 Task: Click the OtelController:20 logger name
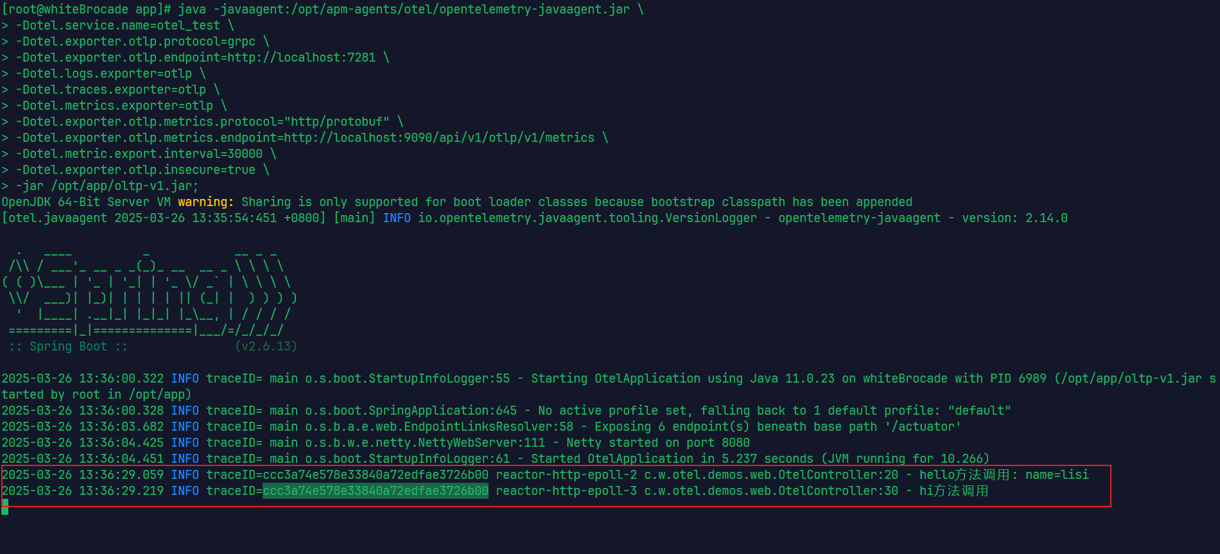click(771, 475)
